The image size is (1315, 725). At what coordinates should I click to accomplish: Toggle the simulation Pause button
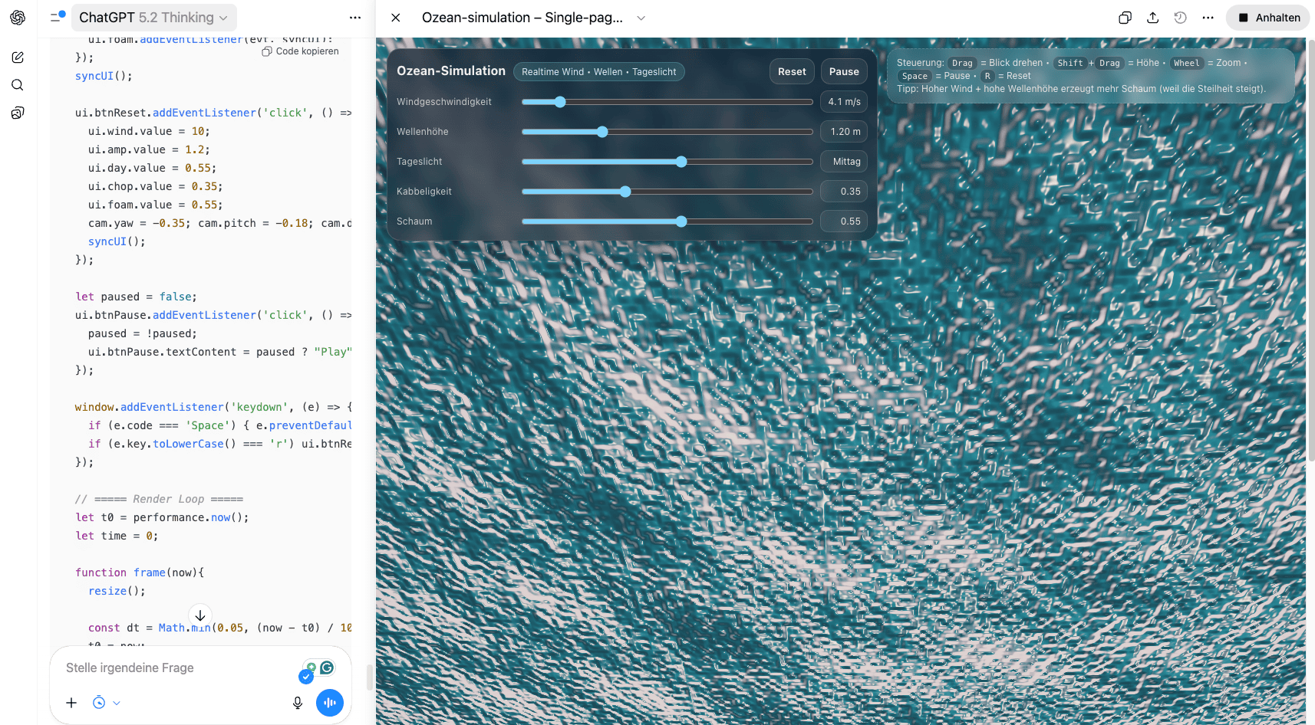click(x=844, y=71)
